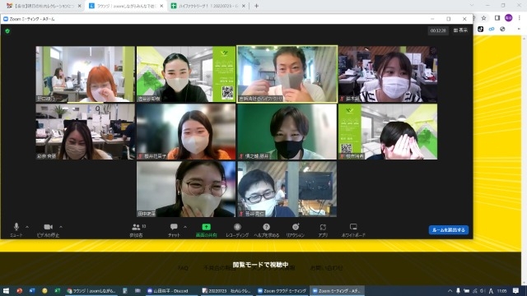Click the TikTok bookmark icon in Chrome
Viewport: 527px width, 296px height.
coord(481,30)
